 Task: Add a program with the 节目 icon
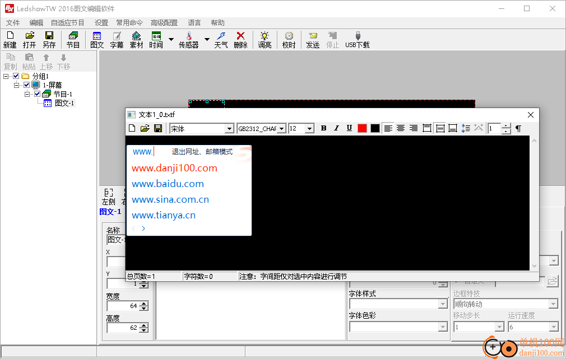(73, 40)
